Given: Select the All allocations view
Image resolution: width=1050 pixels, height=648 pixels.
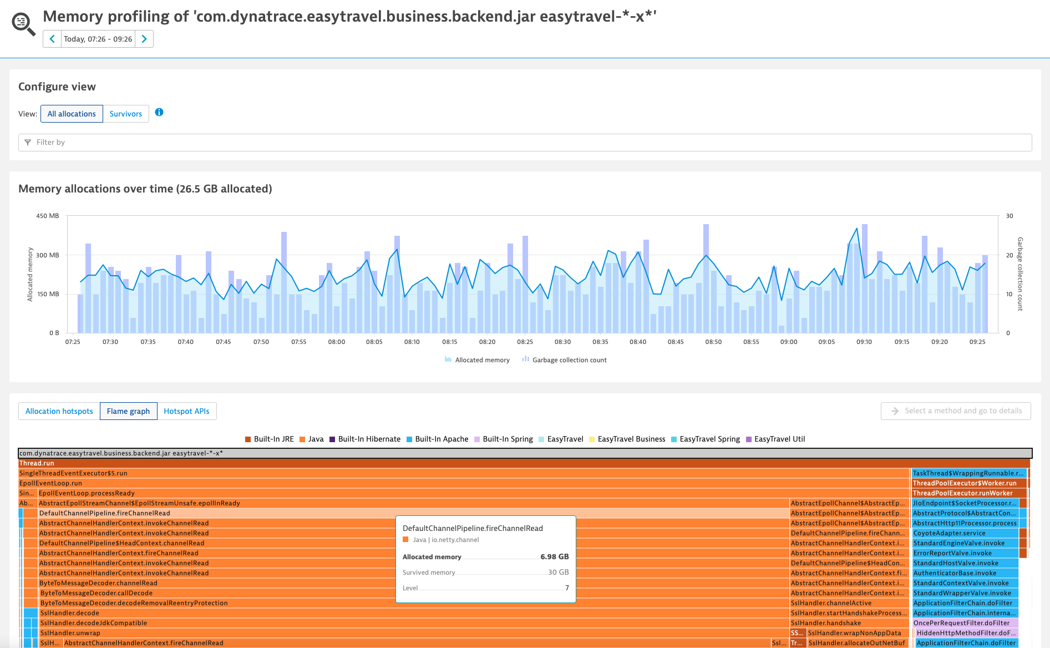Looking at the screenshot, I should point(72,114).
